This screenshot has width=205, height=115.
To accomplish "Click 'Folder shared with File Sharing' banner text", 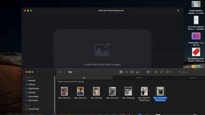I will point(70,81).
